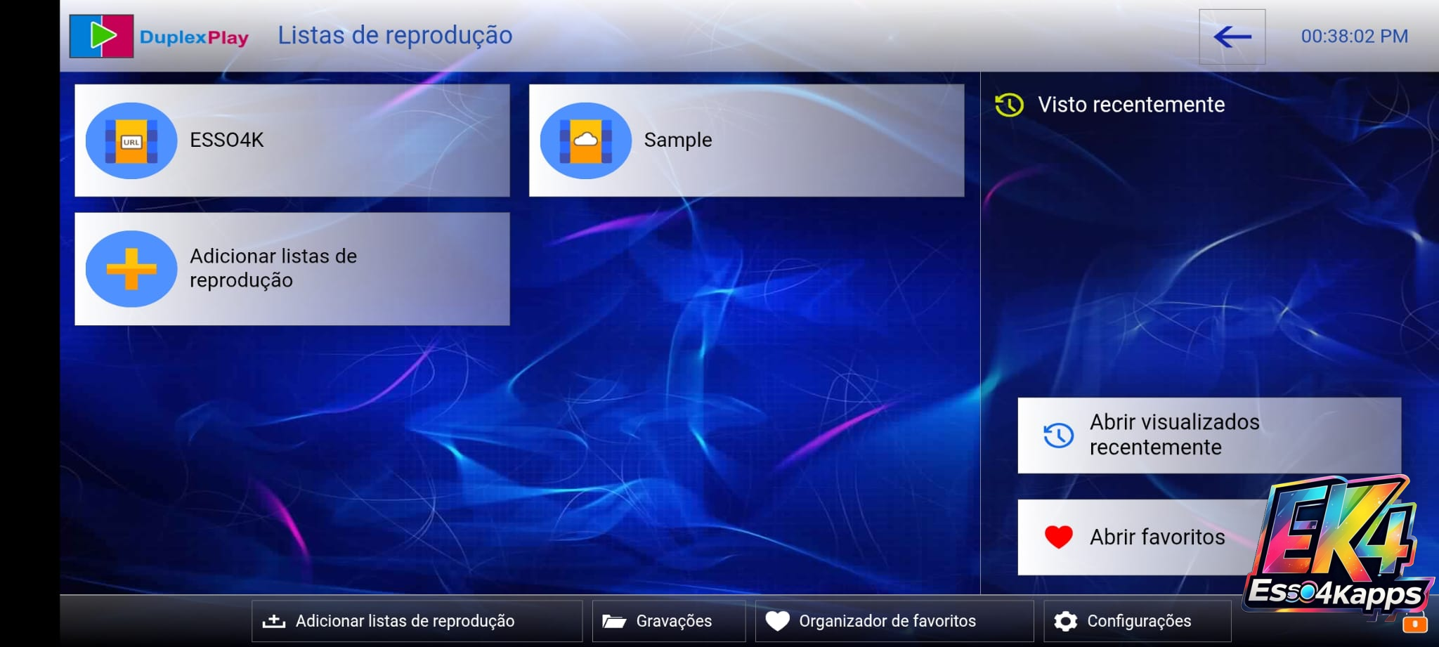The height and width of the screenshot is (647, 1439).
Task: Click the upload icon in bottom bar
Action: (273, 621)
